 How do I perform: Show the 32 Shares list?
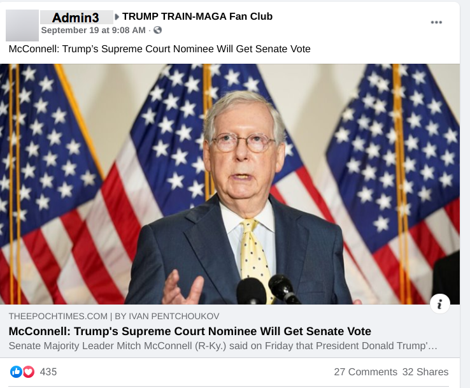(x=425, y=371)
